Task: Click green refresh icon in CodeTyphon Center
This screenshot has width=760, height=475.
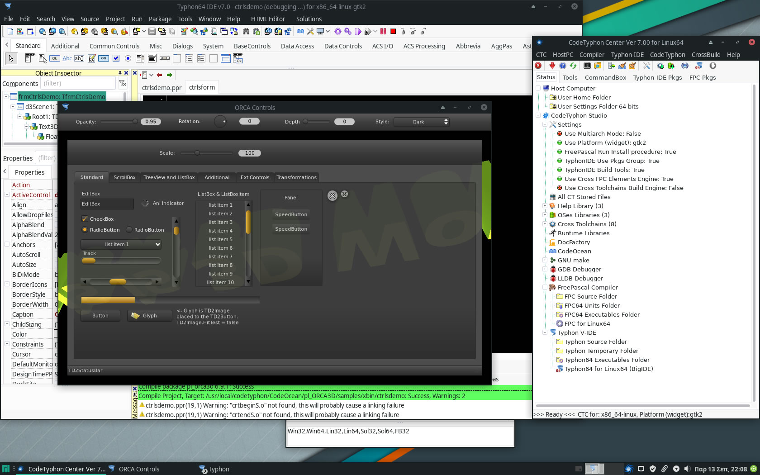Action: pos(573,66)
